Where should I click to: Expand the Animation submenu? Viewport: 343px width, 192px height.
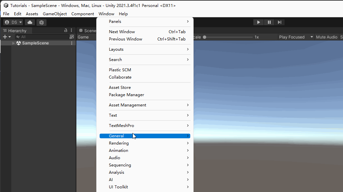pos(145,151)
